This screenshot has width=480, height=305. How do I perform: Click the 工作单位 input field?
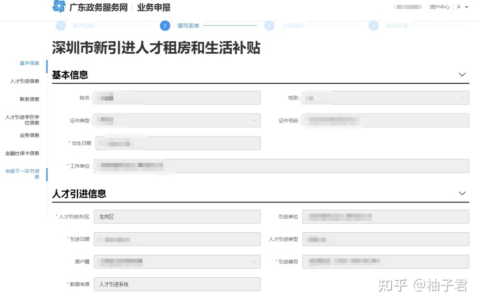281,166
